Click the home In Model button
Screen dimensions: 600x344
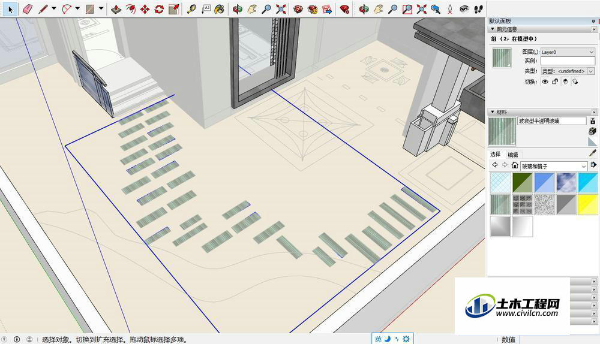click(x=515, y=165)
